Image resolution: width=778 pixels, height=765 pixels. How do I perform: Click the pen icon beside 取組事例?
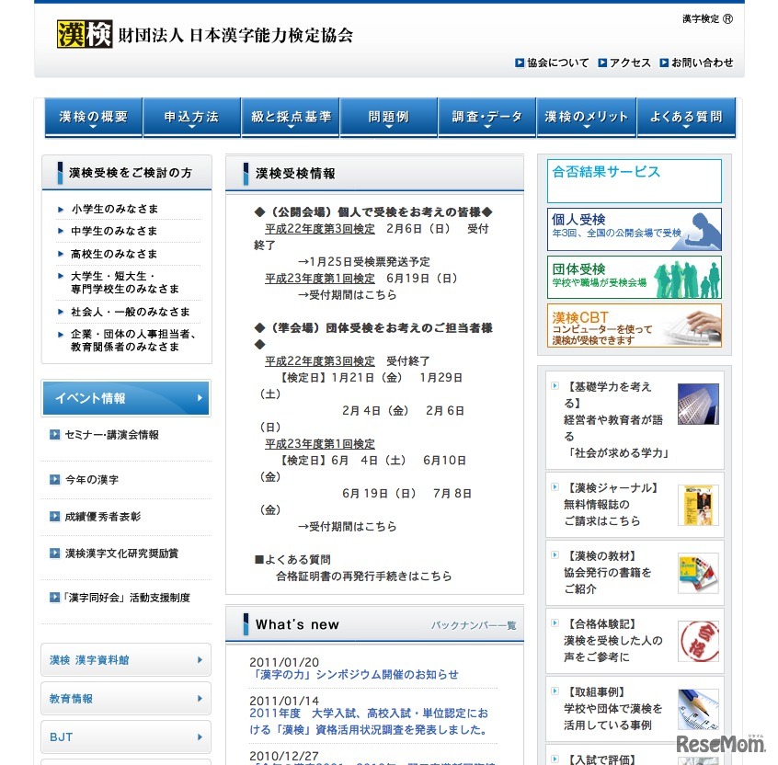(700, 709)
